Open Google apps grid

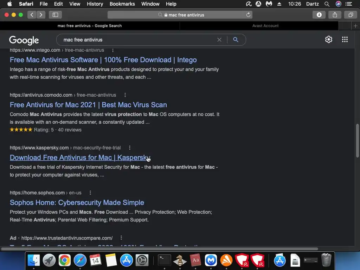(345, 39)
